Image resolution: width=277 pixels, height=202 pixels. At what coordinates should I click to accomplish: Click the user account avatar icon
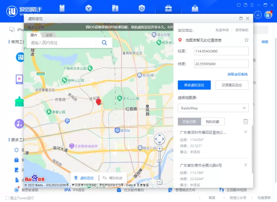coord(268,15)
